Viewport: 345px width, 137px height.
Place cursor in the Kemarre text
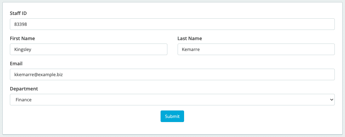click(191, 50)
